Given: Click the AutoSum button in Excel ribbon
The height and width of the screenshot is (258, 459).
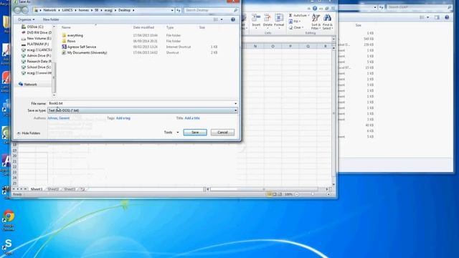Looking at the screenshot, I should 298,15.
